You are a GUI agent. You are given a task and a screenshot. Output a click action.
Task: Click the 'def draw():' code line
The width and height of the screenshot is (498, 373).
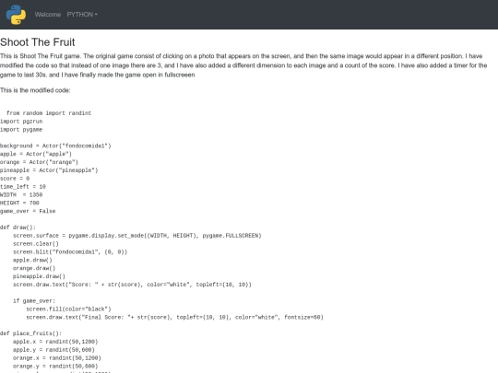18,227
